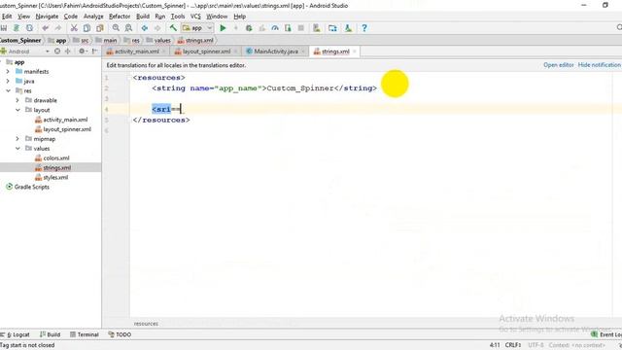The image size is (622, 350).
Task: Click the Cut scissors icon
Action: (x=74, y=28)
